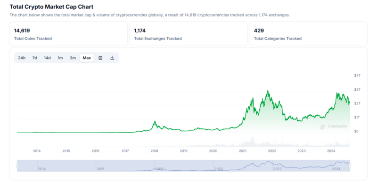Select the Total Categories Tracked card

(x=308, y=34)
